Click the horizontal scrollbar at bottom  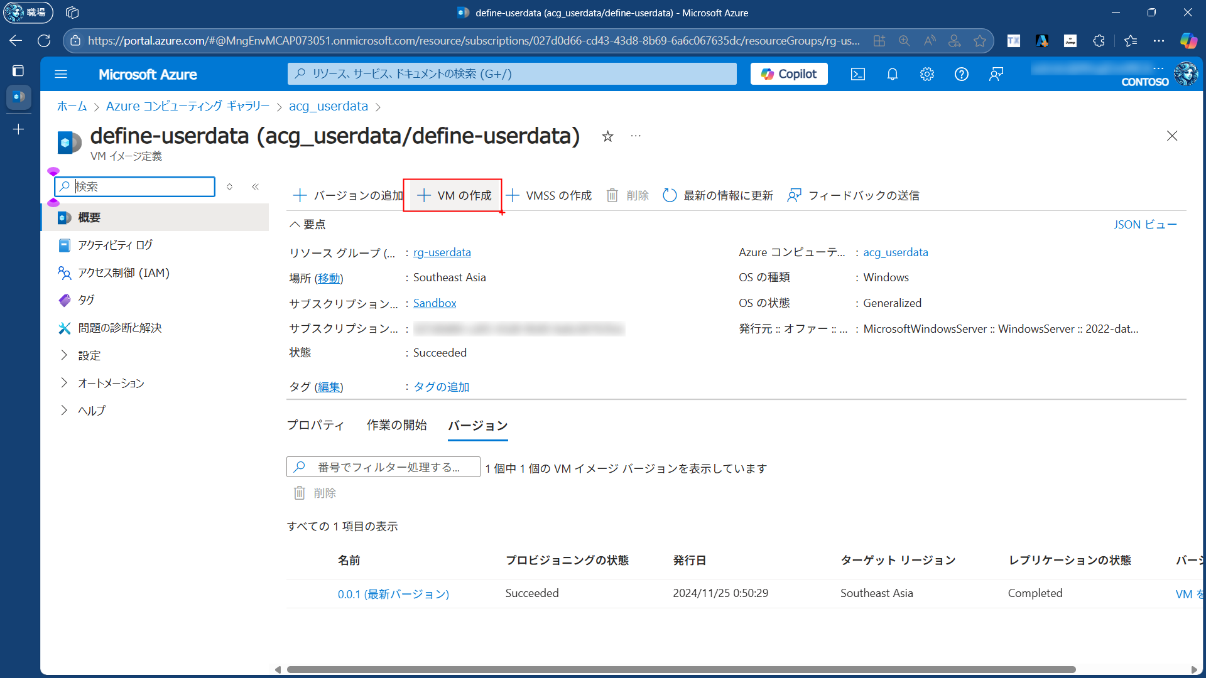[681, 669]
